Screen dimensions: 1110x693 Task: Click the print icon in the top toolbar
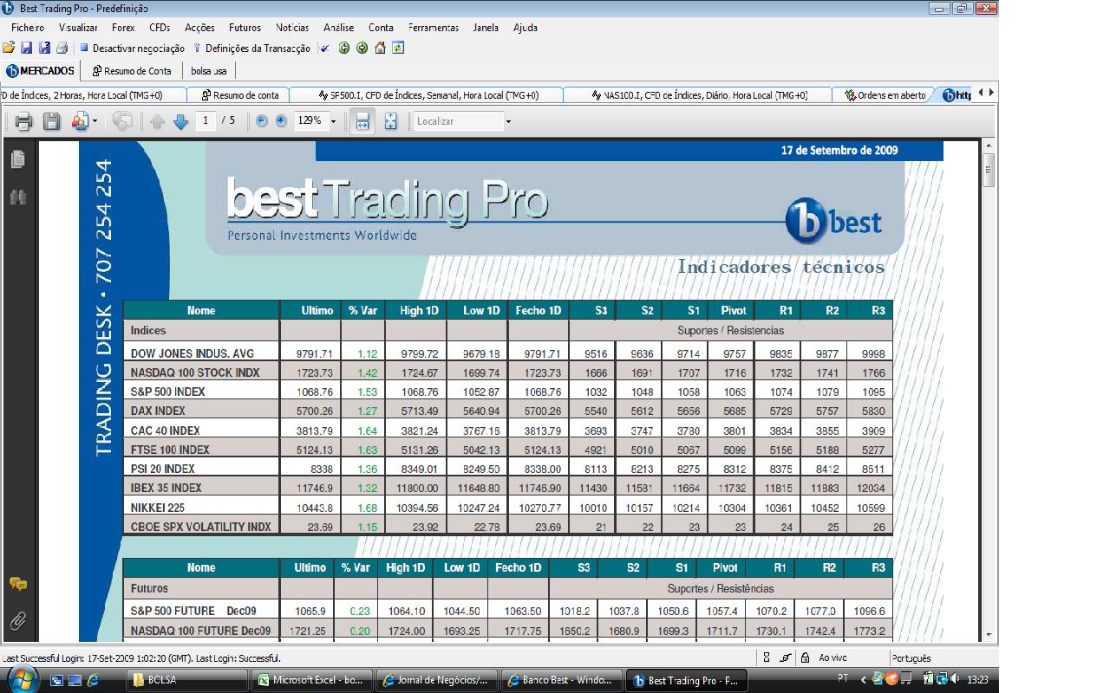(x=62, y=49)
